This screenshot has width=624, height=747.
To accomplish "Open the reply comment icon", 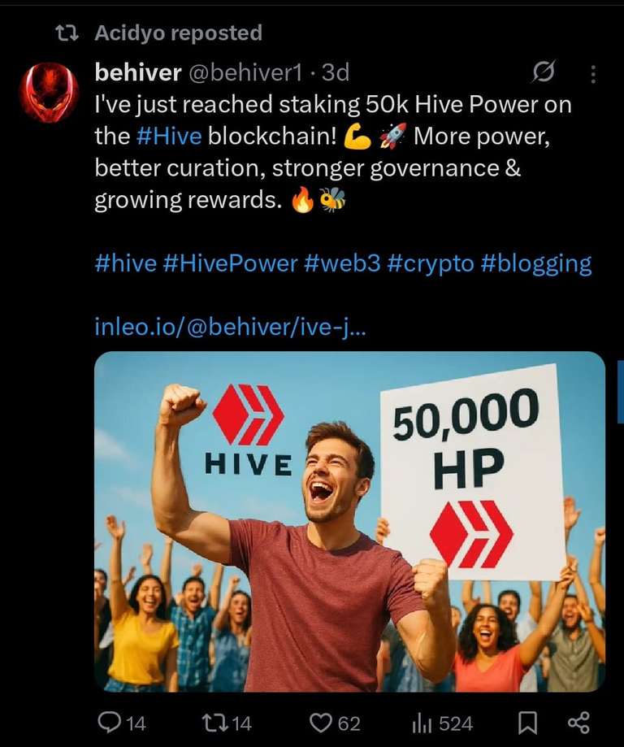I will (109, 723).
